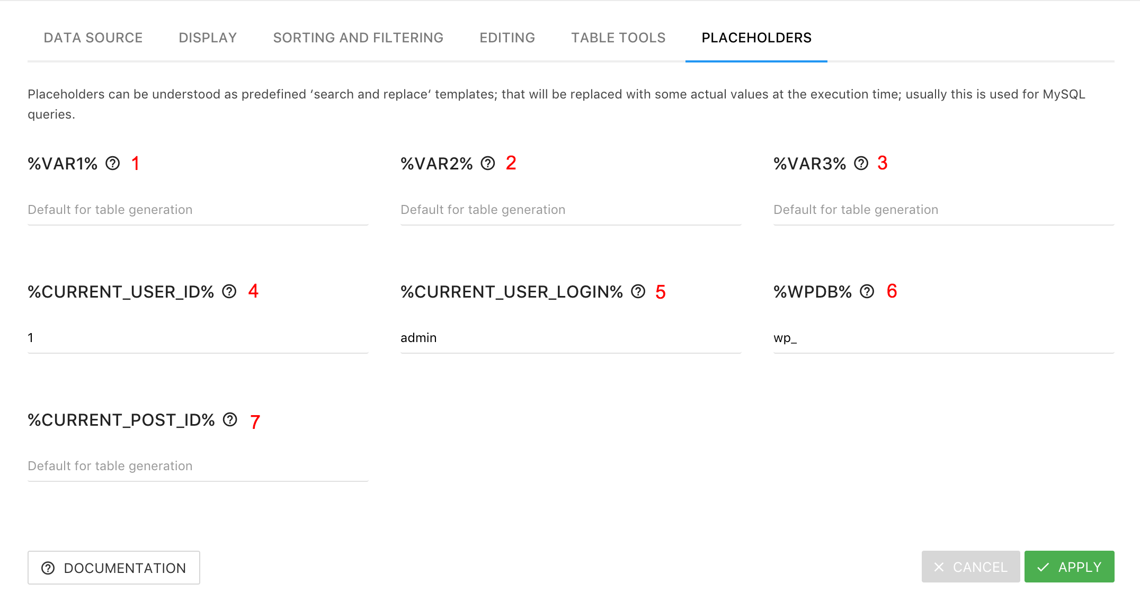Open the %VAR3% help tooltip icon
1140x610 pixels.
click(861, 163)
